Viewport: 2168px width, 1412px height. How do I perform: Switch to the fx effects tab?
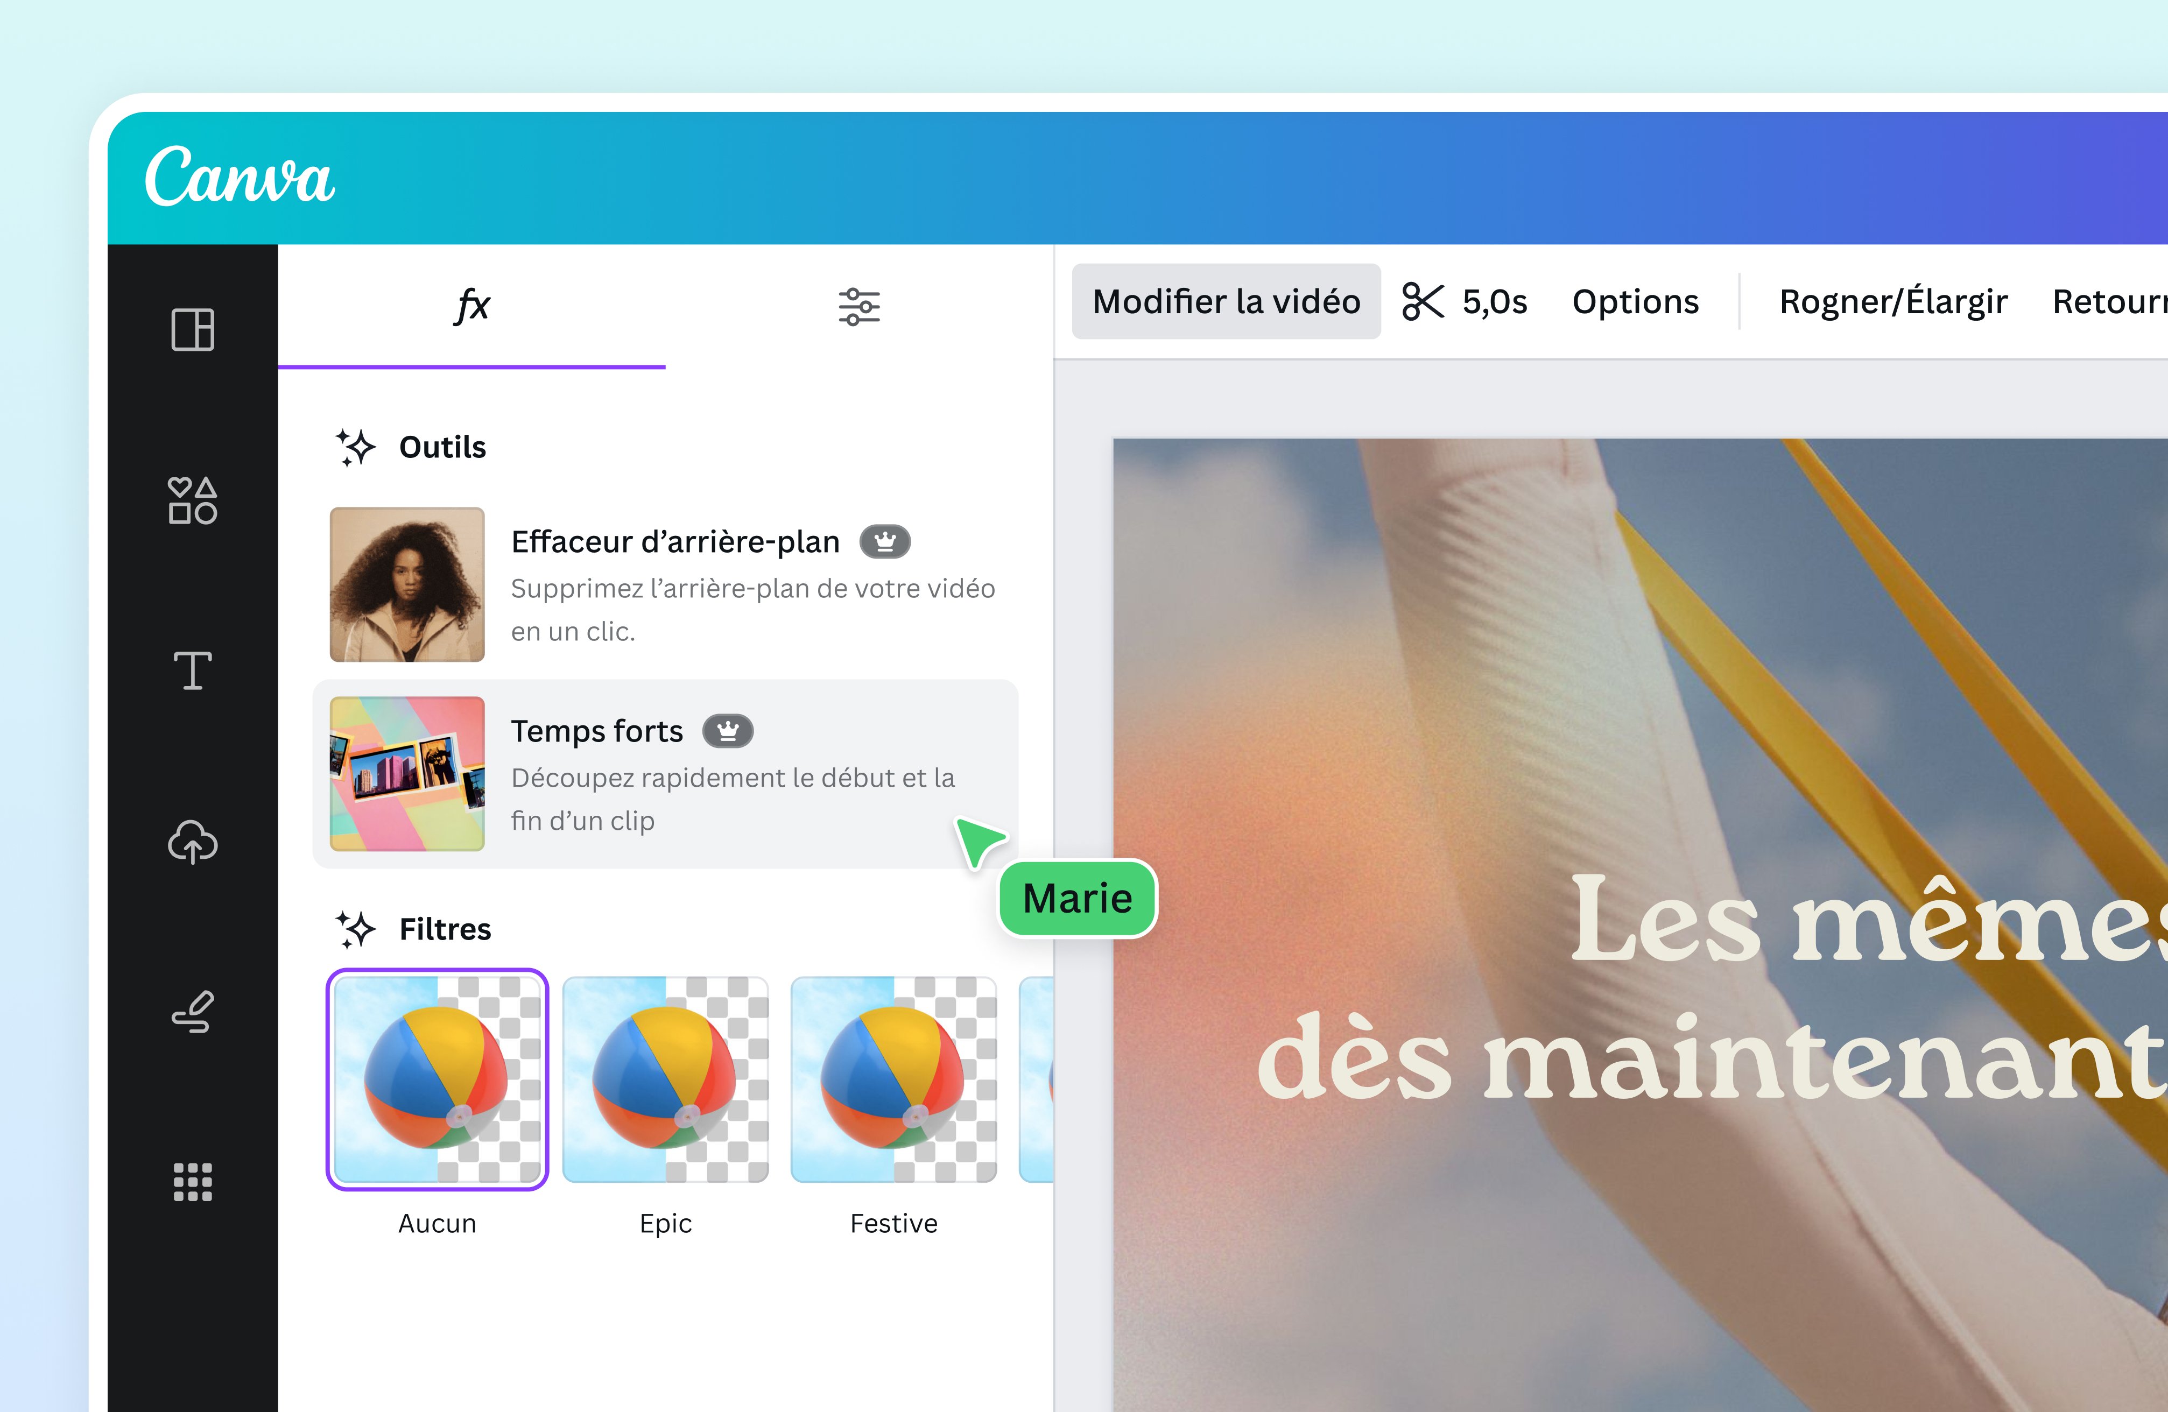click(472, 306)
